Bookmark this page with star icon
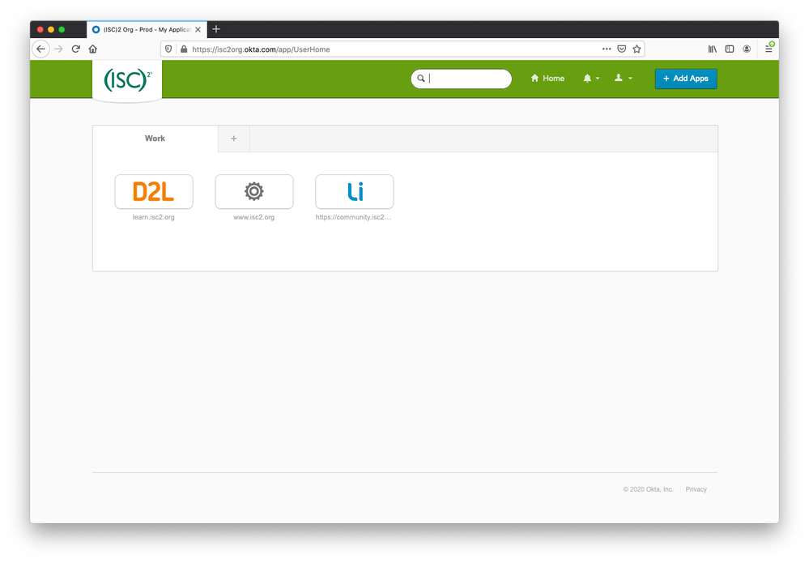 pyautogui.click(x=637, y=49)
